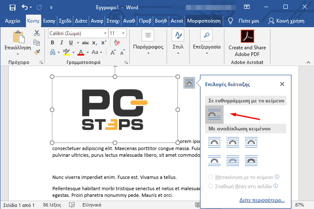Redo the previous action
The width and height of the screenshot is (314, 209).
(39, 8)
